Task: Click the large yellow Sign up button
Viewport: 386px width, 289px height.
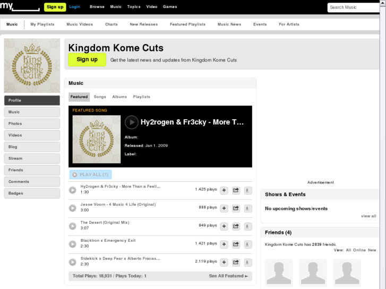Action: 87,59
